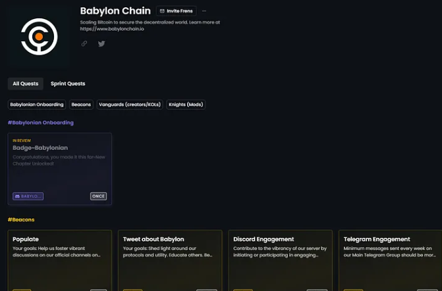Filter by Beacons tag

[81, 104]
